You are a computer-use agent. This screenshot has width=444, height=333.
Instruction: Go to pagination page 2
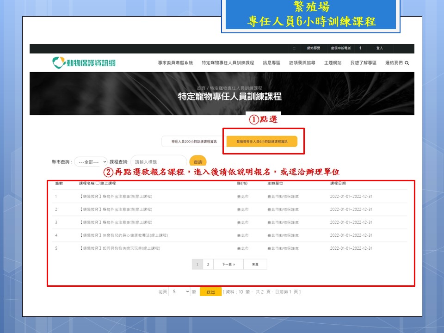coord(208,264)
